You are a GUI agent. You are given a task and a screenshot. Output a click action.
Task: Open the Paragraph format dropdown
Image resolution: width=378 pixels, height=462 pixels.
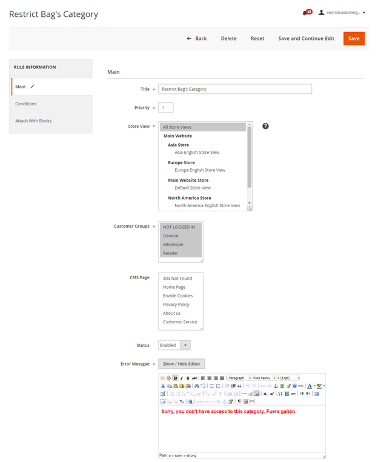coord(239,378)
